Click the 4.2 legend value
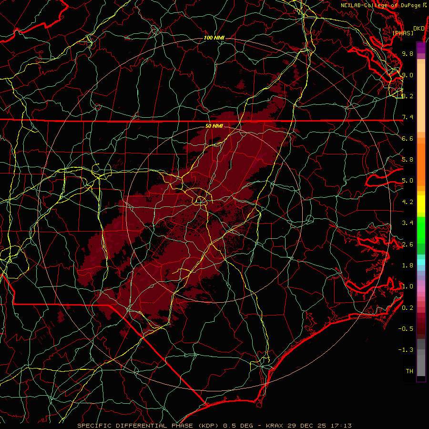Screen dimensions: 429x429 coord(408,202)
